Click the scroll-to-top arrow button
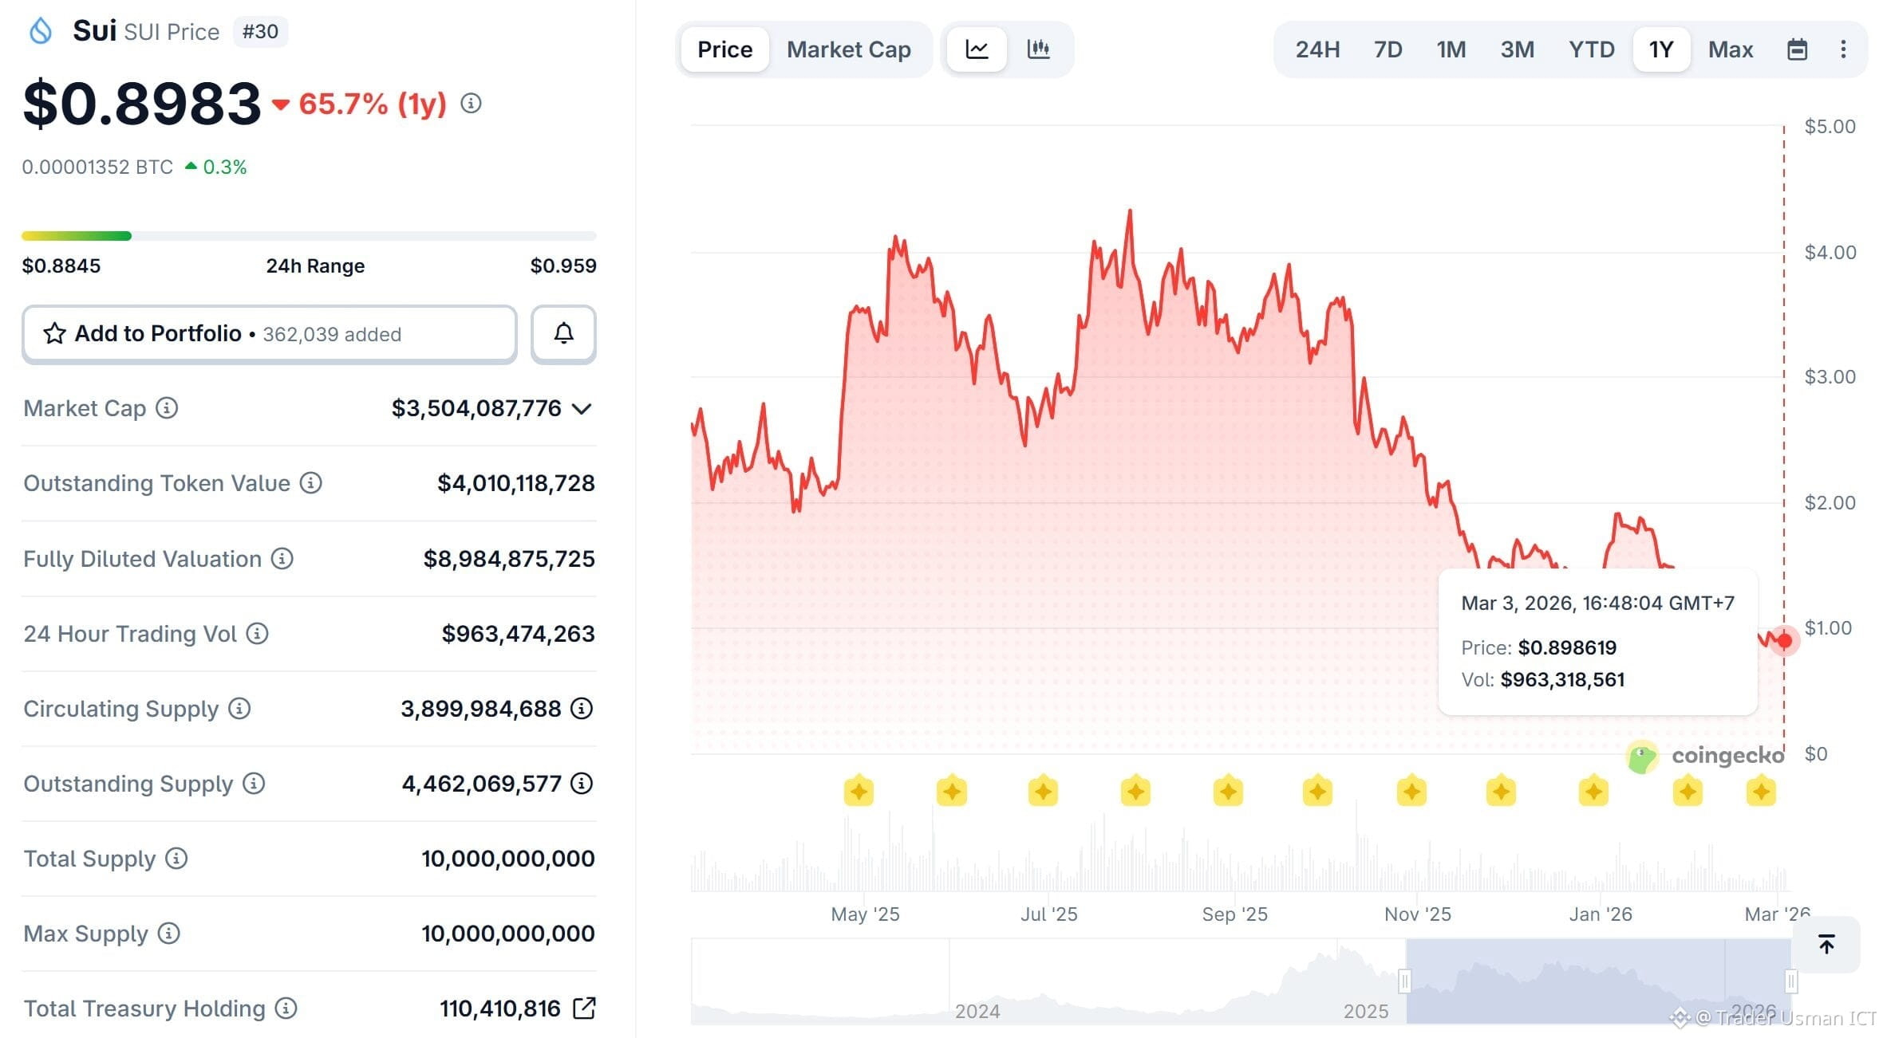The image size is (1883, 1038). coord(1826,944)
